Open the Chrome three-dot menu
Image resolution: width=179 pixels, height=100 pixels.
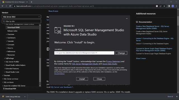pyautogui.click(x=176, y=6)
